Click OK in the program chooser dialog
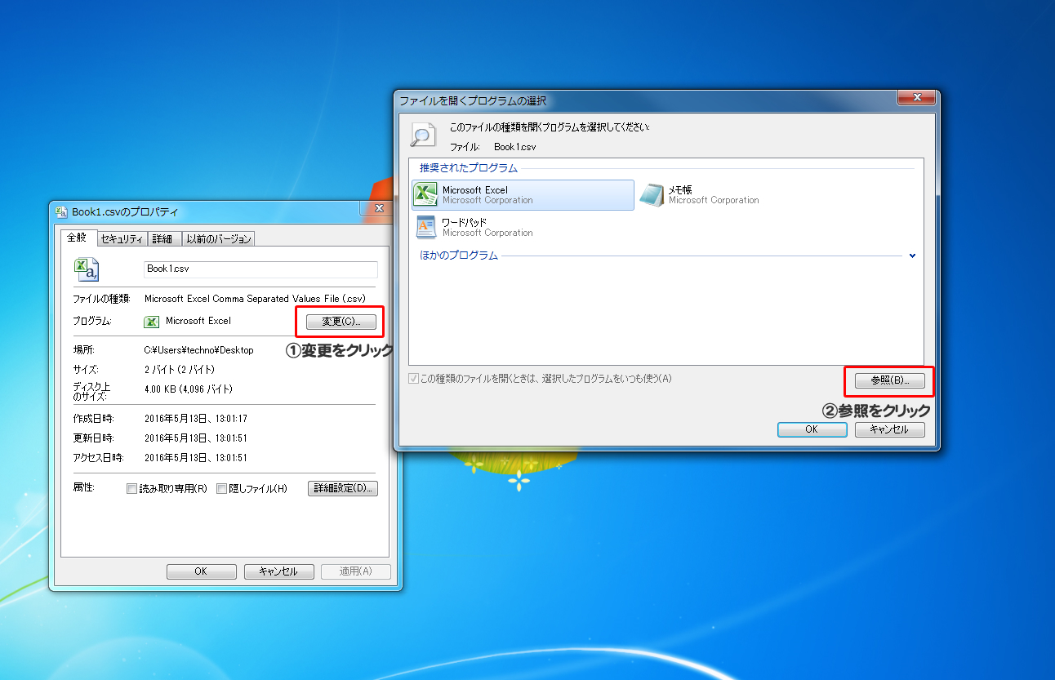This screenshot has width=1055, height=680. point(812,429)
